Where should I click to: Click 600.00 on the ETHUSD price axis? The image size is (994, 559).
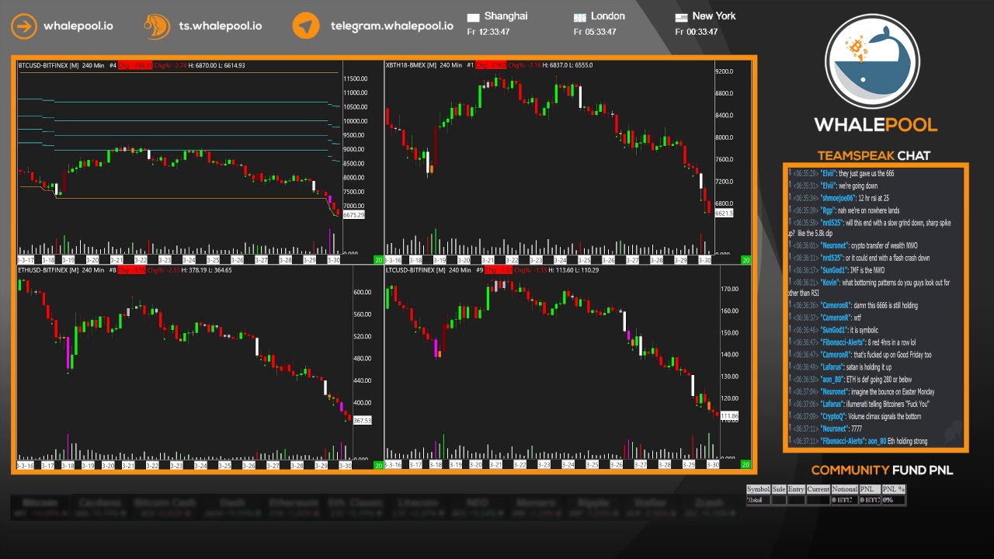click(363, 293)
